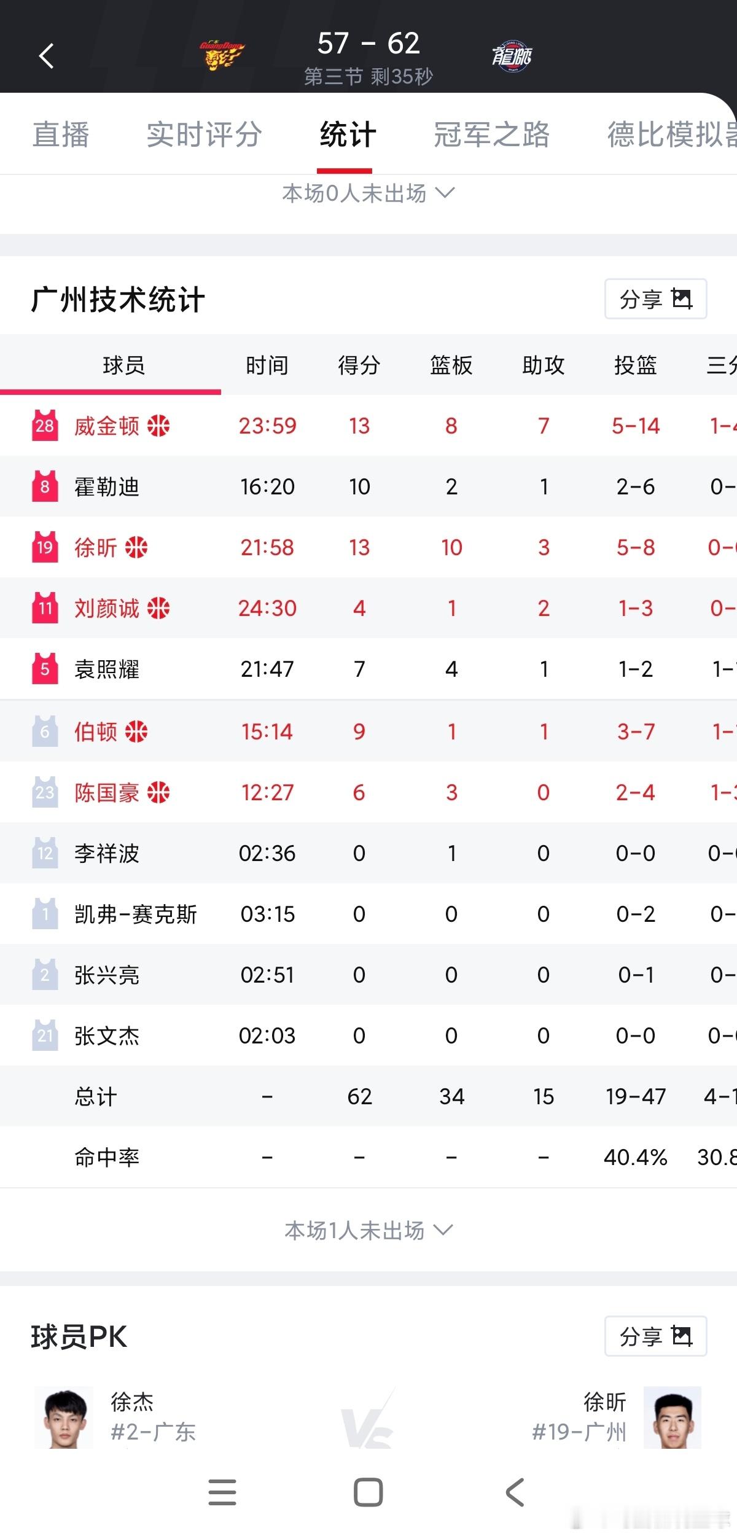Screen dimensions: 737x1536
Task: Click the 分享 share button
Action: click(x=641, y=300)
